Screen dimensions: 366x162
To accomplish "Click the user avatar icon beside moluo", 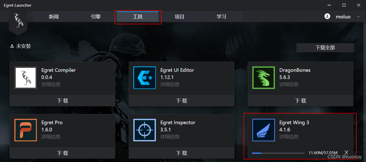I will click(x=327, y=16).
